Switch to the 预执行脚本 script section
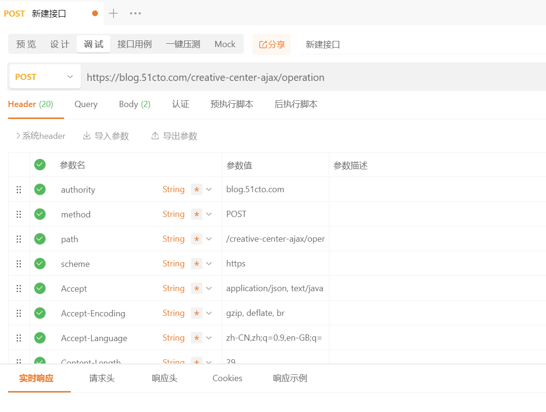Image resolution: width=546 pixels, height=412 pixels. point(232,104)
